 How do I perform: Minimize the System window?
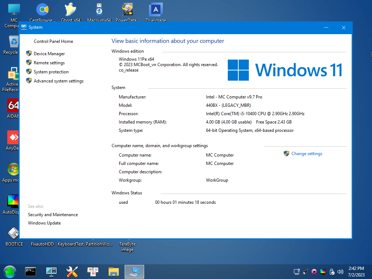point(326,28)
